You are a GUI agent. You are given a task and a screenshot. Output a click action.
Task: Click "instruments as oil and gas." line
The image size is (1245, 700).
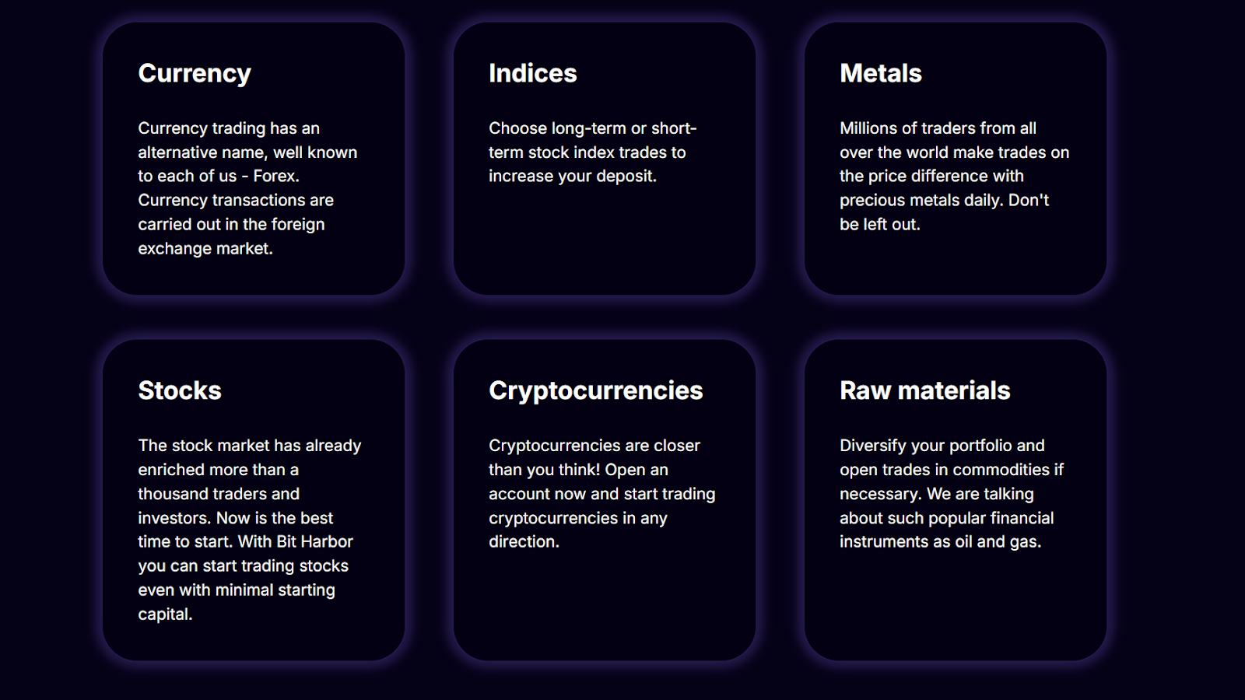tap(940, 542)
